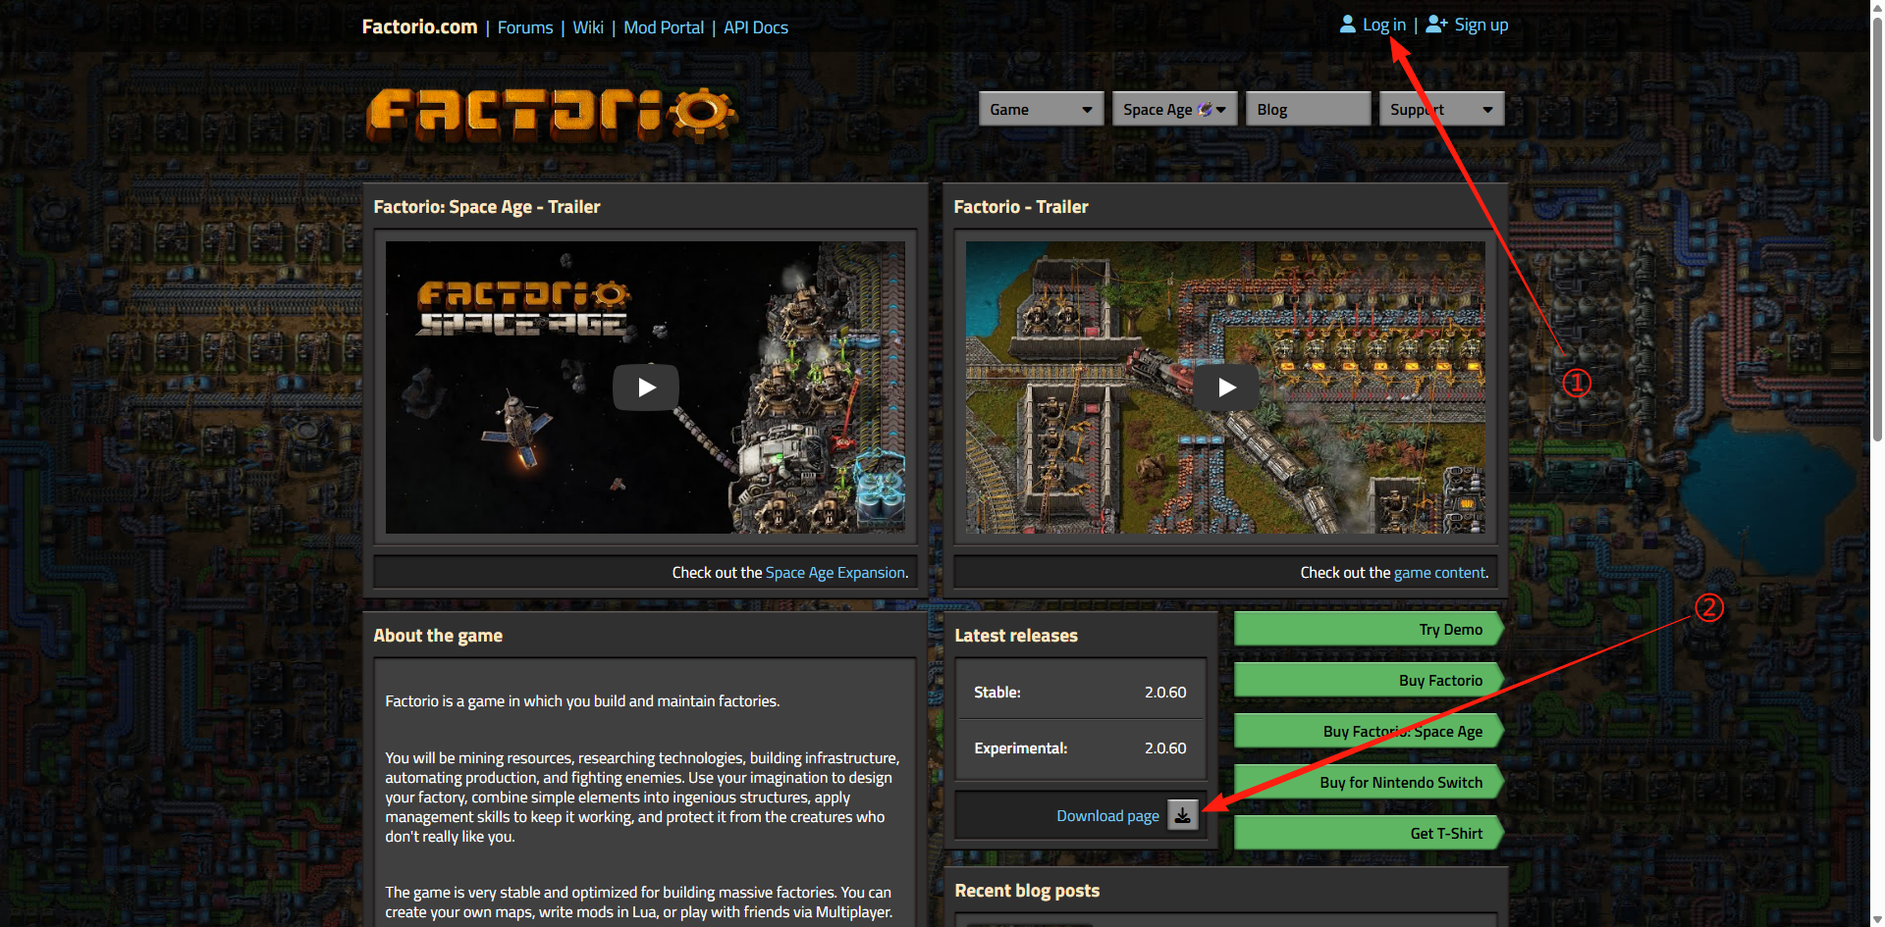Click the Space Age planet icon in menu

[1204, 109]
